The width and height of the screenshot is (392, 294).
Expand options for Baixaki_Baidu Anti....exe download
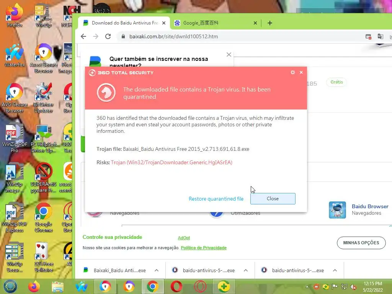pos(157,270)
